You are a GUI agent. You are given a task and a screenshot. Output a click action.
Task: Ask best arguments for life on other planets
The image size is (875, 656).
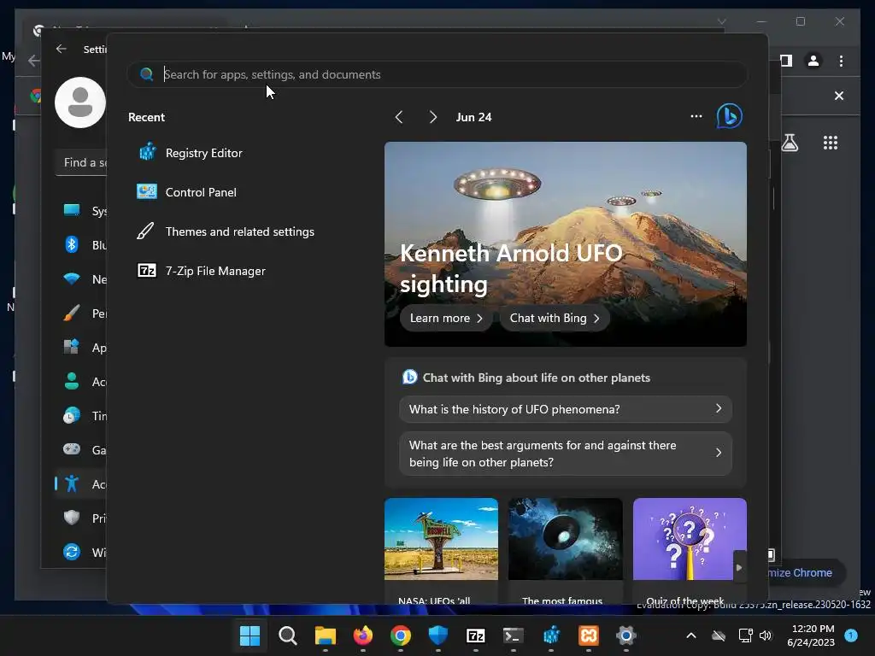(x=566, y=454)
